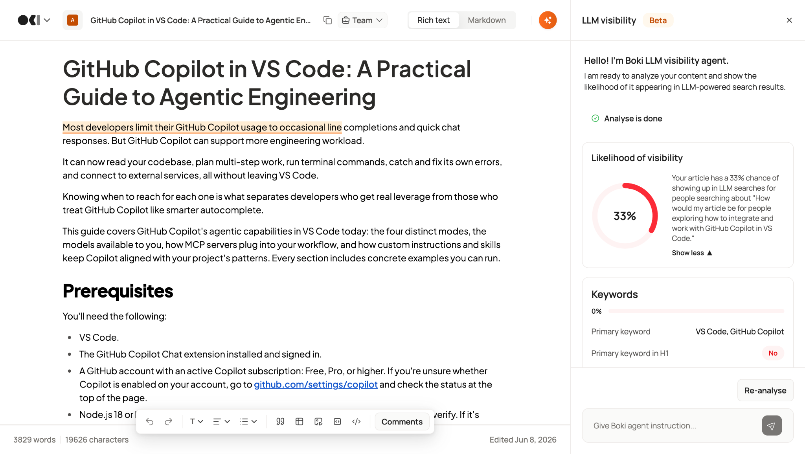Open the list type dropdown

point(248,422)
